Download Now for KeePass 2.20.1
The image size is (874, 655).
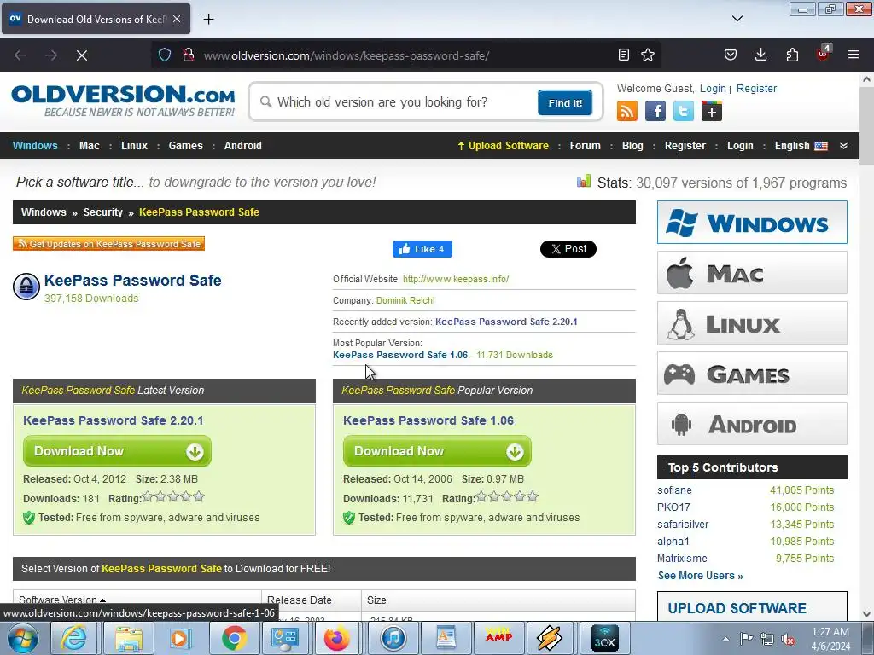[117, 451]
